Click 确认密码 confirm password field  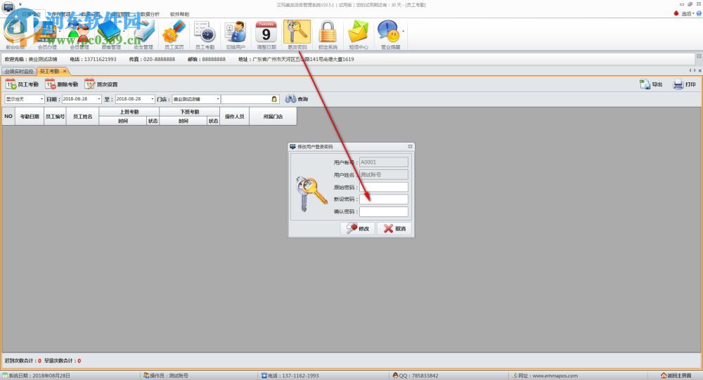click(384, 211)
